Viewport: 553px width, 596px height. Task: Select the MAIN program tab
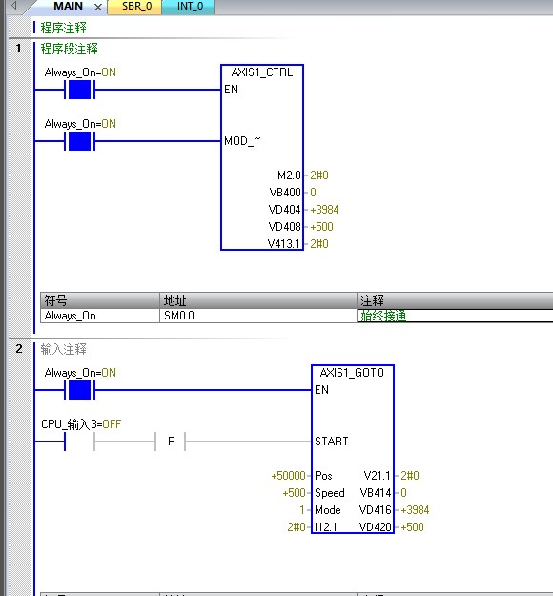pyautogui.click(x=68, y=6)
